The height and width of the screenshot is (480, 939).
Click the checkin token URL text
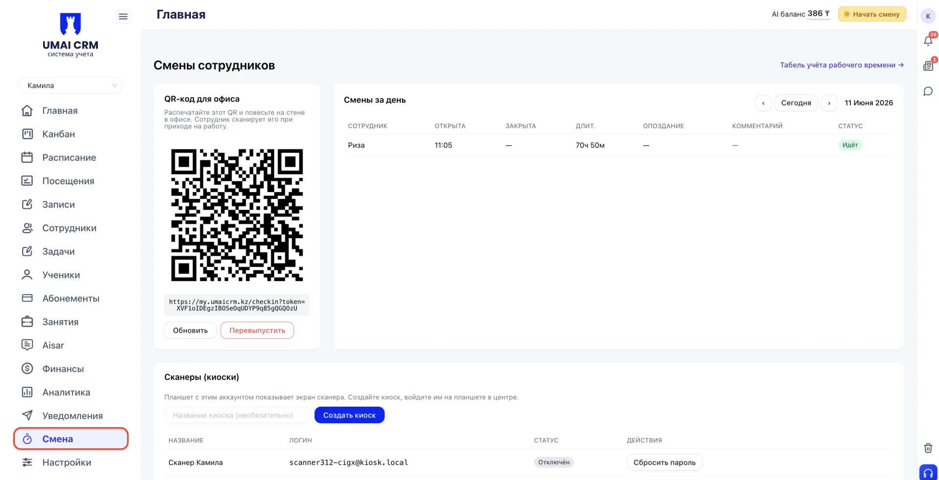tap(237, 305)
